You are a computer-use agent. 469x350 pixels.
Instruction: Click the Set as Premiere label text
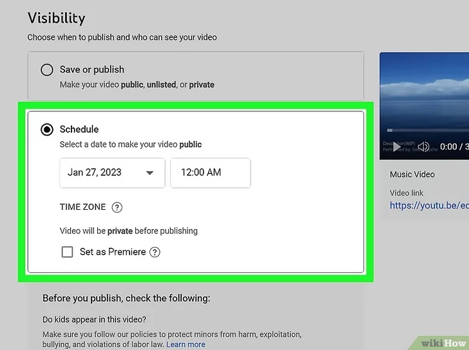(113, 252)
